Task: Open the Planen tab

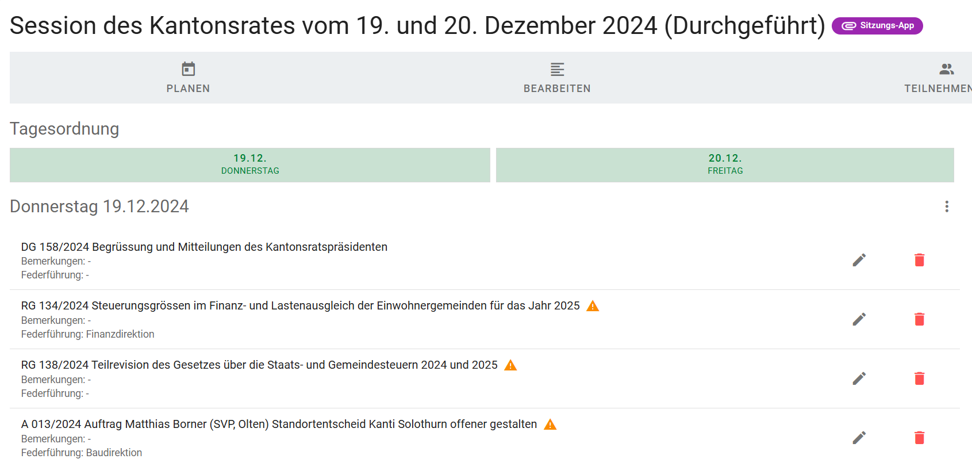Action: (188, 78)
